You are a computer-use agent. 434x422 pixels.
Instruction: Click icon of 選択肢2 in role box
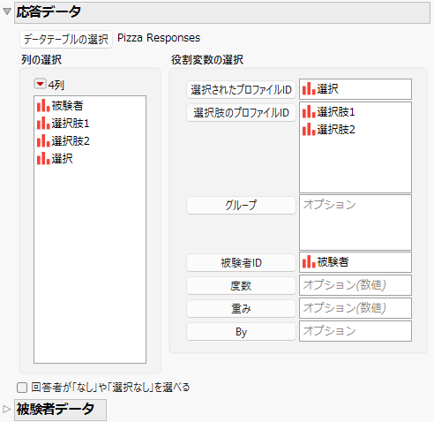click(x=309, y=129)
